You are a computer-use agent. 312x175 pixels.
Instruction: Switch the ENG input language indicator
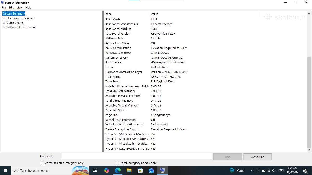281,170
